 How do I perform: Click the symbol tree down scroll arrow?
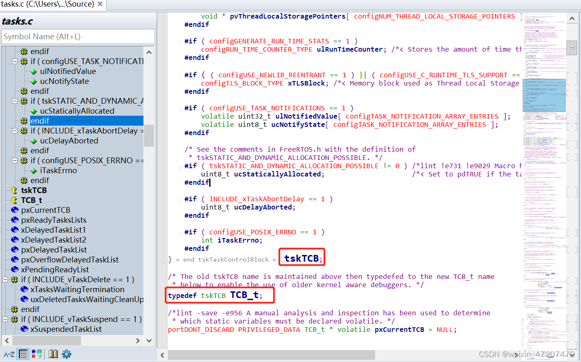[x=149, y=341]
